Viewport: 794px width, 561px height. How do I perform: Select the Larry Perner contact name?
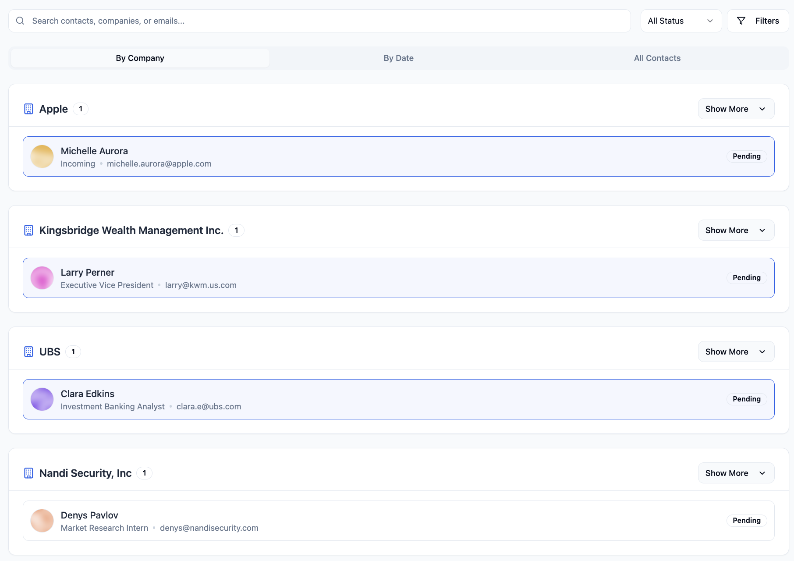click(88, 272)
